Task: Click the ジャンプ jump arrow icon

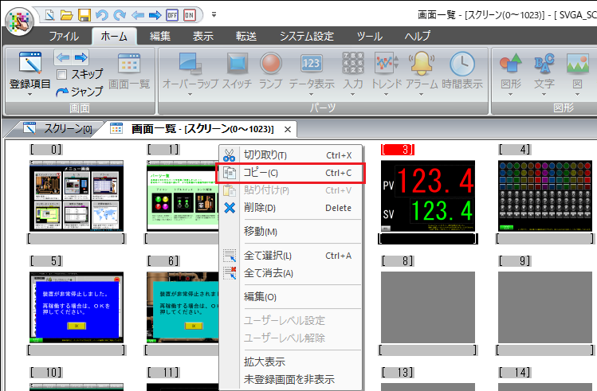Action: point(62,92)
